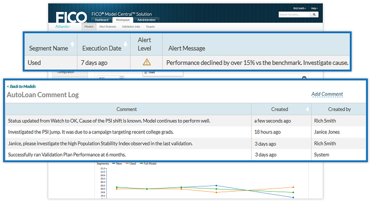Click the 'Performance declined by over 15%' message
This screenshot has height=202, width=371.
[257, 63]
